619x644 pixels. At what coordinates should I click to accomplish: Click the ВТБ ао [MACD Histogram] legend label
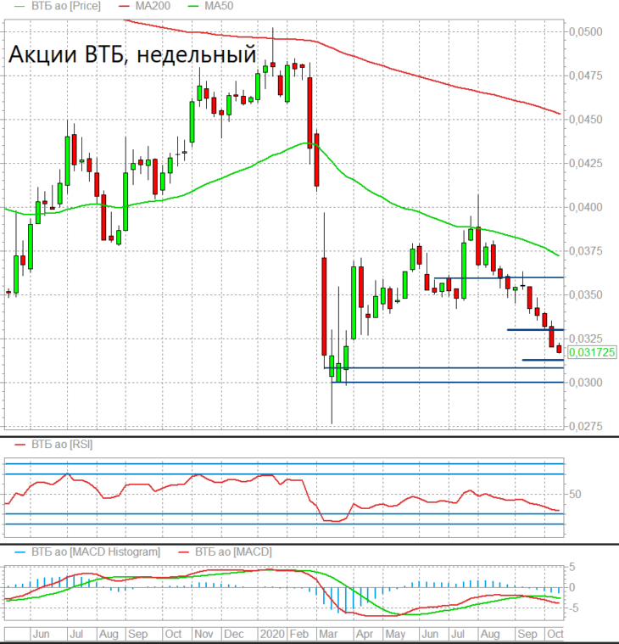tap(96, 552)
